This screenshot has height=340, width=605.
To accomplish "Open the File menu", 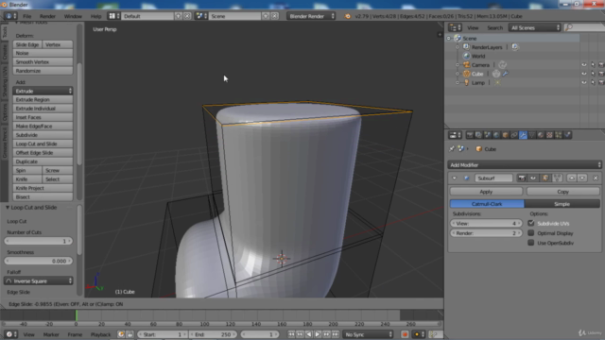I will 27,16.
